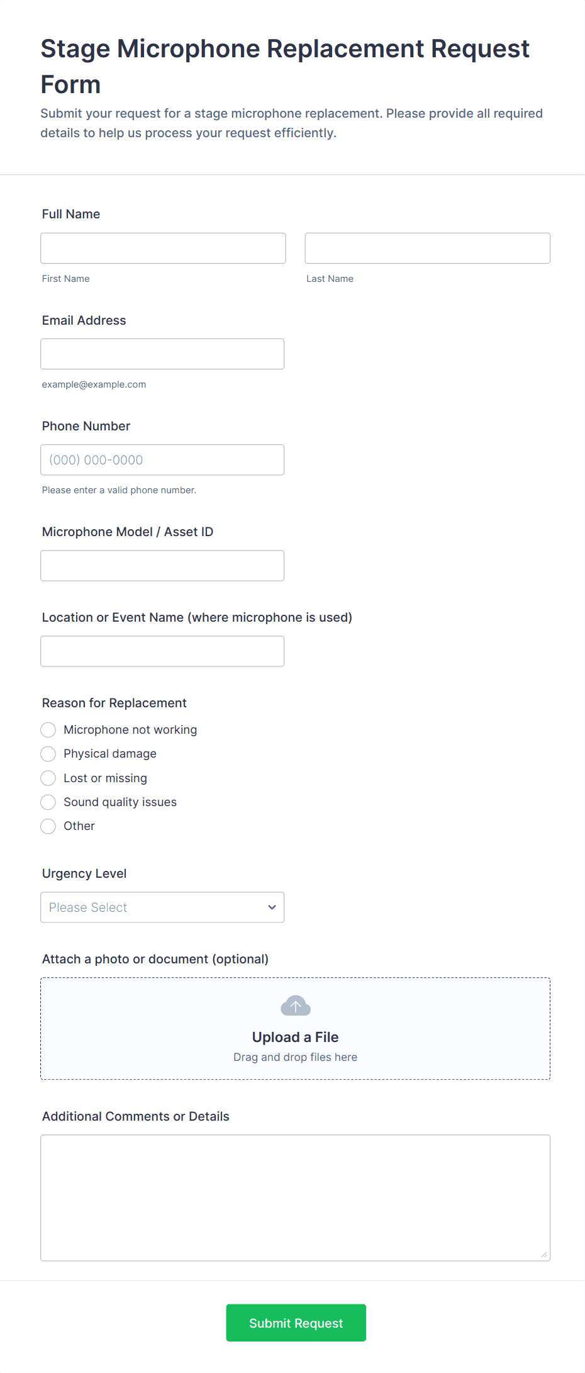Click the dropdown chevron on Urgency Level
The width and height of the screenshot is (585, 1373).
(x=271, y=907)
